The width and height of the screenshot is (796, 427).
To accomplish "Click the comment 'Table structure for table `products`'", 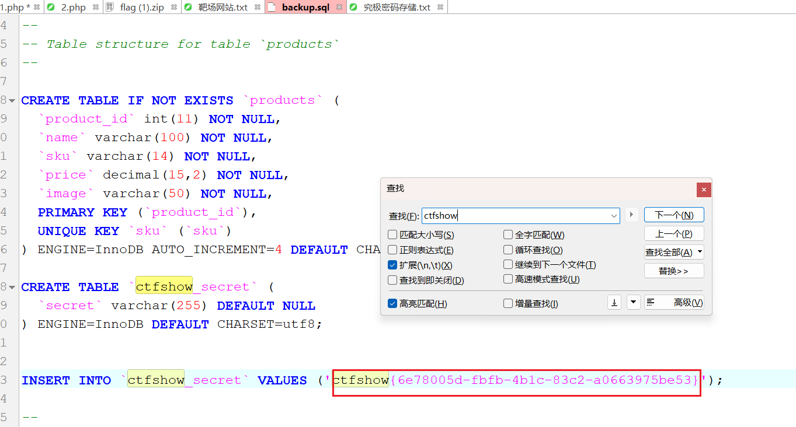I will click(193, 44).
